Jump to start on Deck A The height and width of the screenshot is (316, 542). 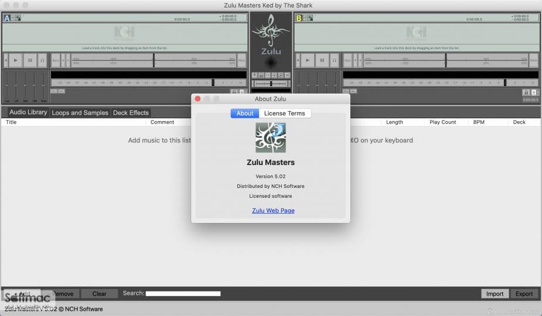click(6, 60)
